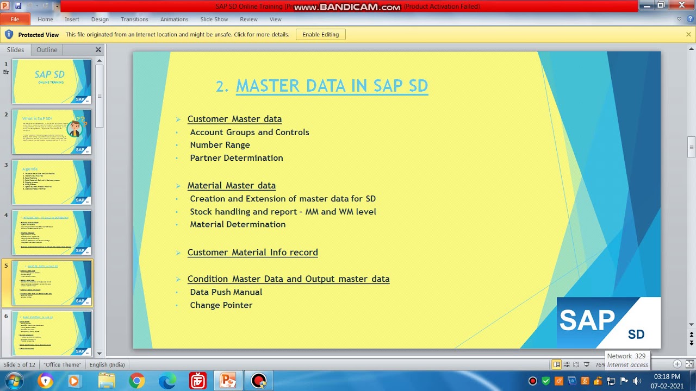The height and width of the screenshot is (391, 696).
Task: Select slide 4 thumbnail
Action: click(52, 232)
